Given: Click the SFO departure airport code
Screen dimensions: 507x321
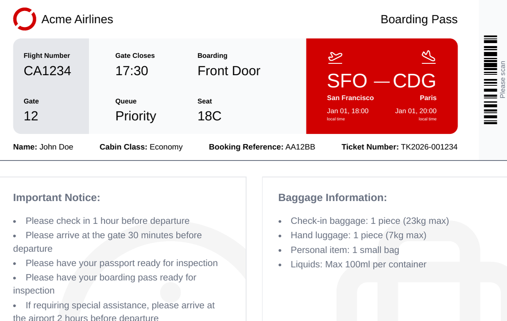Looking at the screenshot, I should click(347, 81).
